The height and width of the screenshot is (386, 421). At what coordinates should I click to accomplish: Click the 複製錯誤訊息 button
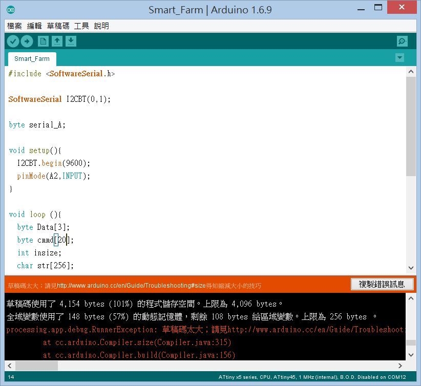click(382, 284)
